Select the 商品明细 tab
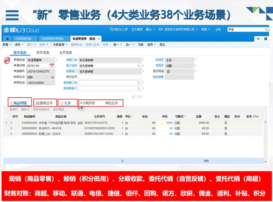 click(20, 103)
